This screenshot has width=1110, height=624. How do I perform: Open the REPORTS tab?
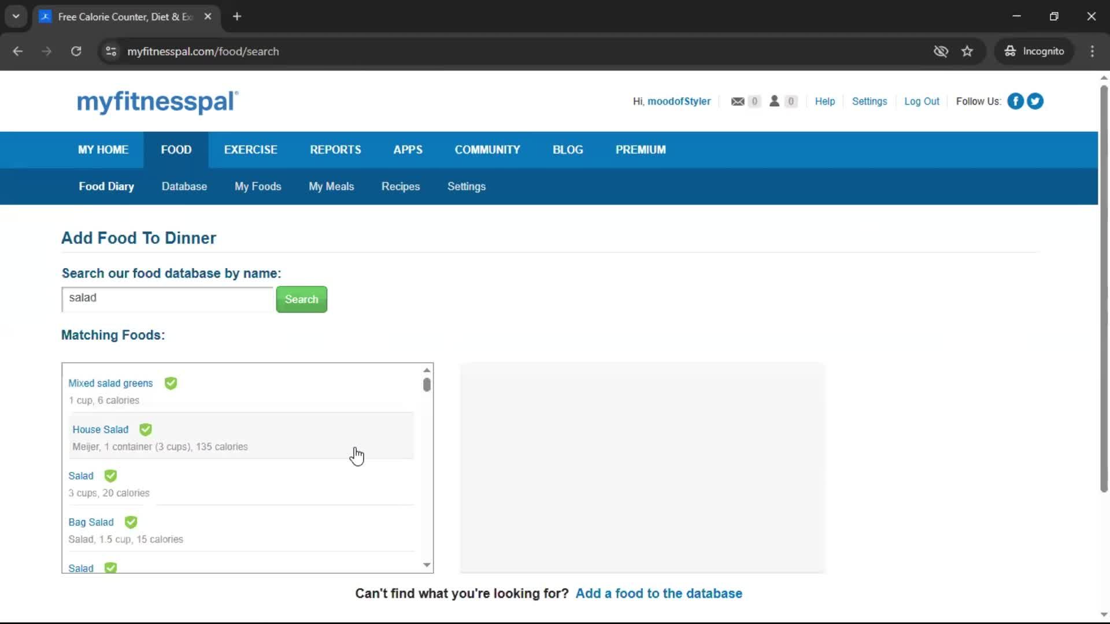(335, 150)
